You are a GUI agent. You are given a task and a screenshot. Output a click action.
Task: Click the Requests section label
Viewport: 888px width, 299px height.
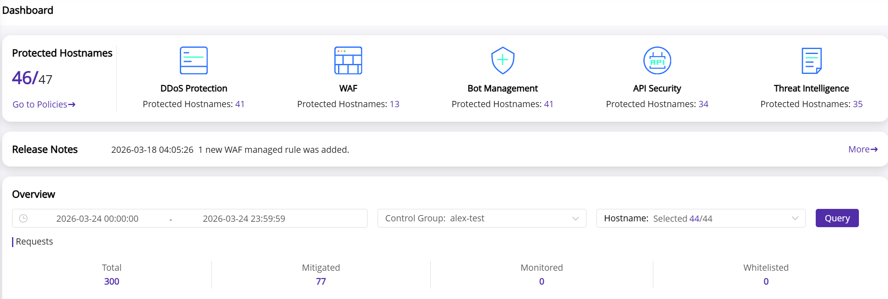34,242
